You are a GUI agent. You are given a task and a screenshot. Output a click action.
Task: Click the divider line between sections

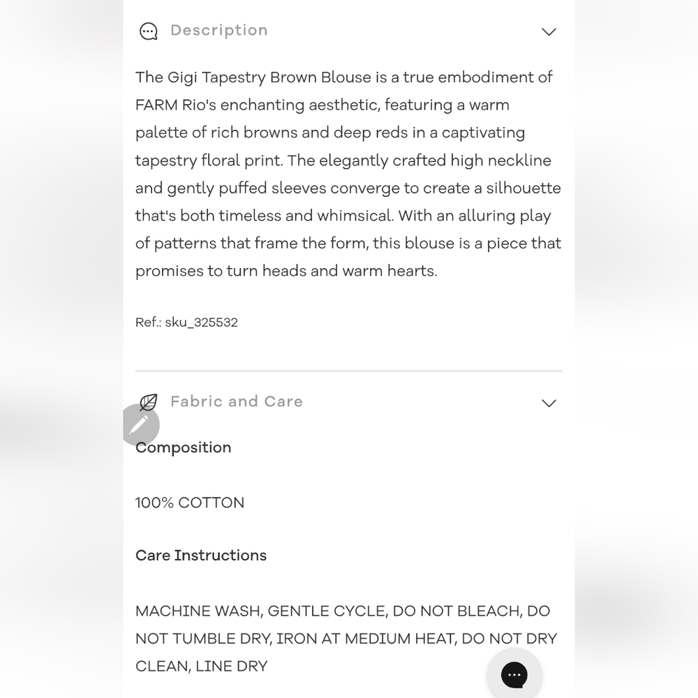[x=348, y=371]
